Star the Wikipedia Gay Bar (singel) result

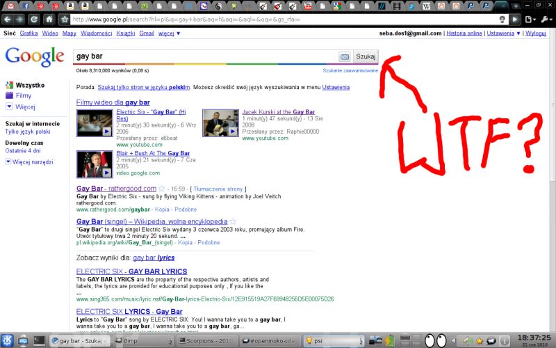tap(233, 221)
